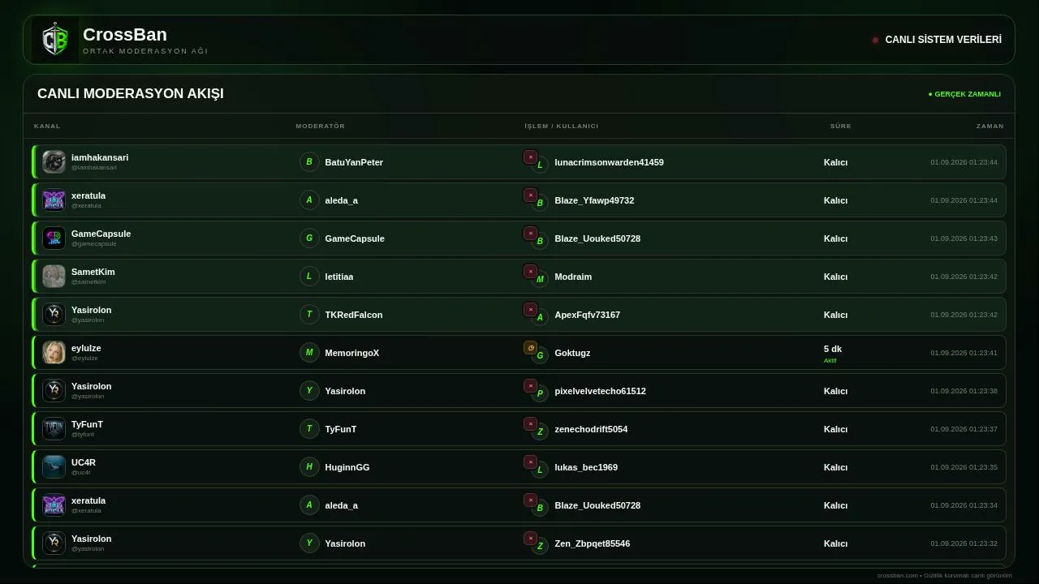Click the CrossBan shield logo
Viewport: 1039px width, 584px height.
point(54,40)
